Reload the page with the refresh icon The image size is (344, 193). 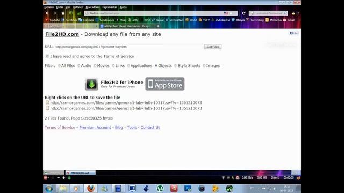click(243, 13)
